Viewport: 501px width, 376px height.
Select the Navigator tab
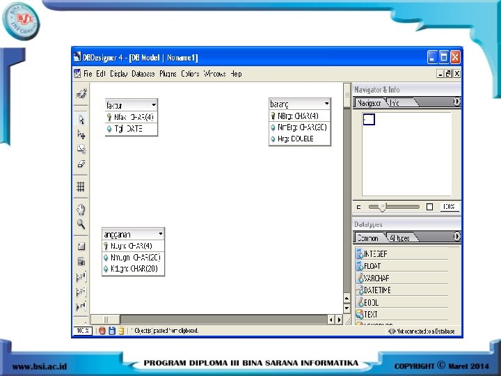pyautogui.click(x=369, y=102)
